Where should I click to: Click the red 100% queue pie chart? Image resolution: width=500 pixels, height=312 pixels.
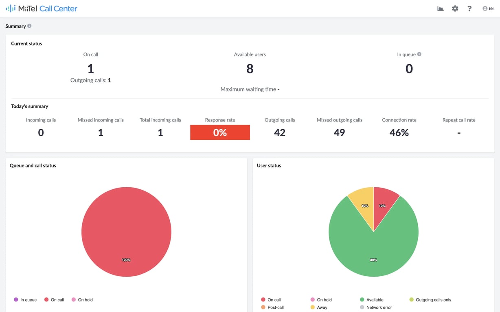click(126, 232)
